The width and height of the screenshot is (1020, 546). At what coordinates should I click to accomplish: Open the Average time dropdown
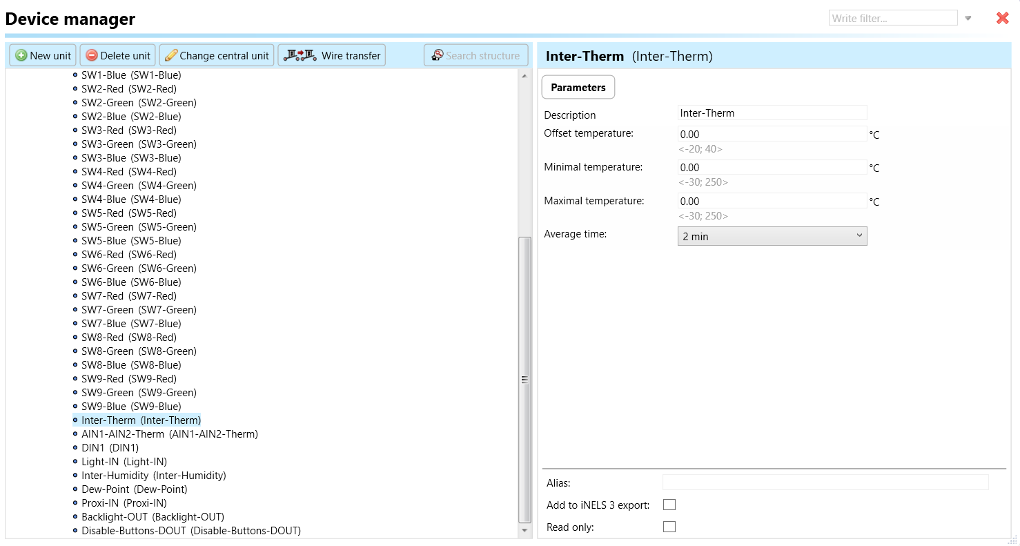[x=772, y=236]
